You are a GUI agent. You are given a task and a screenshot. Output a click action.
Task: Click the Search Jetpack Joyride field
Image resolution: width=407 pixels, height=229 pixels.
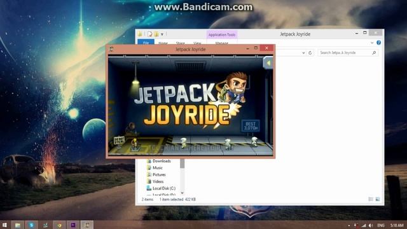348,53
